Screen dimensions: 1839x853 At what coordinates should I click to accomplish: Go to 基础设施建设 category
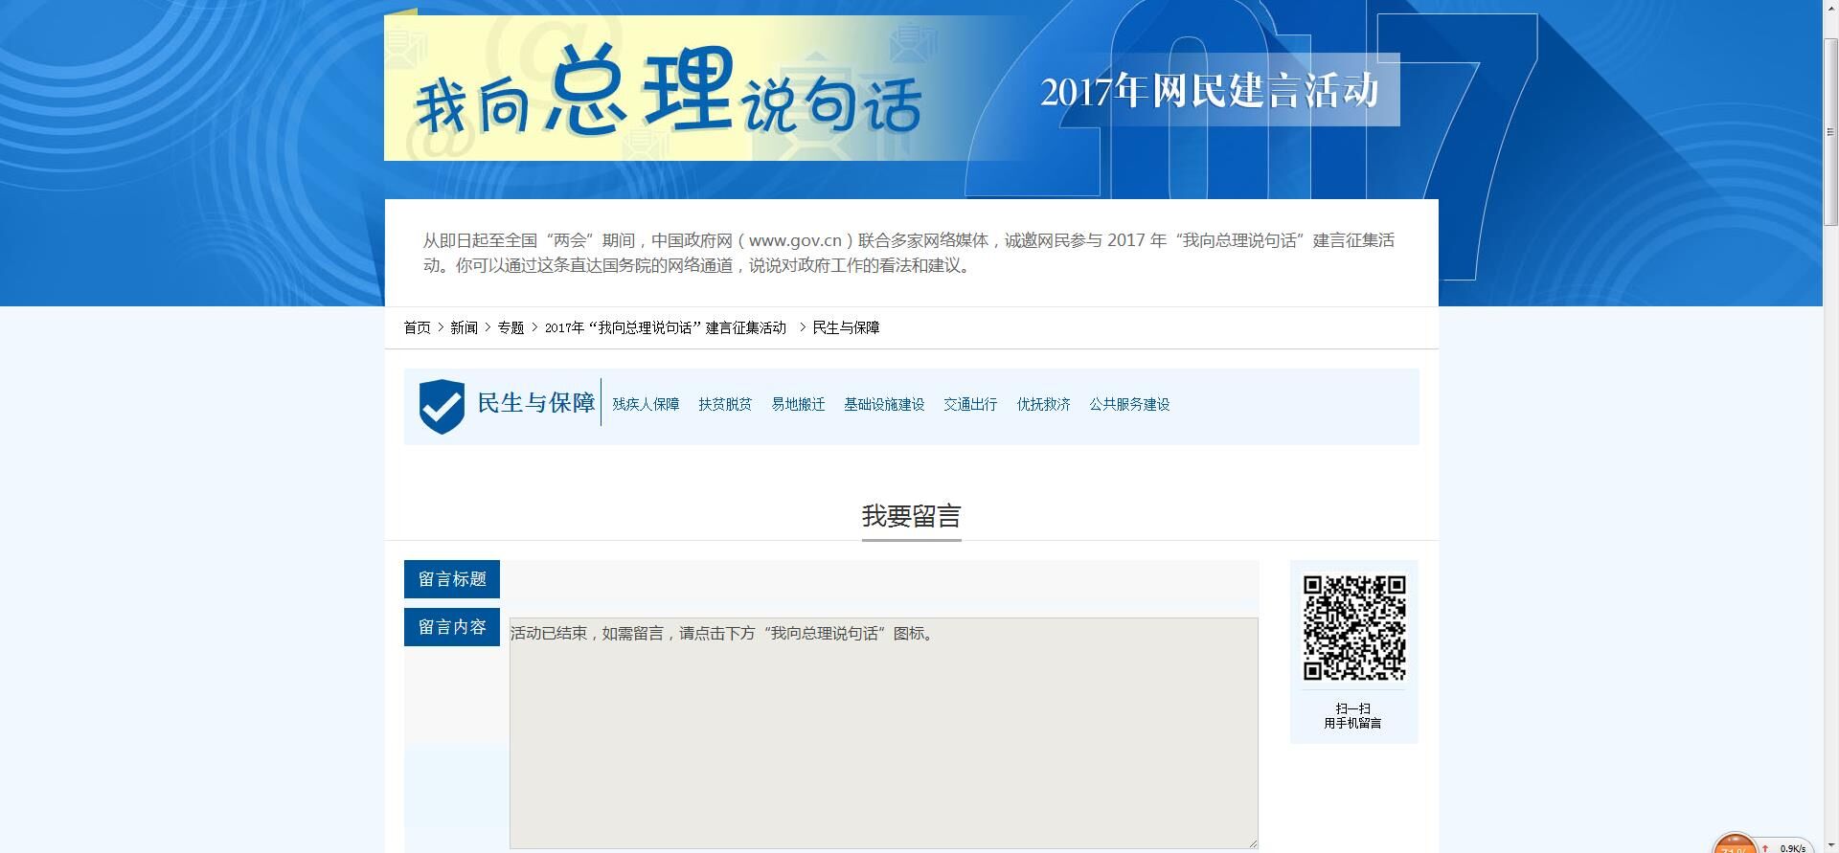click(x=884, y=405)
